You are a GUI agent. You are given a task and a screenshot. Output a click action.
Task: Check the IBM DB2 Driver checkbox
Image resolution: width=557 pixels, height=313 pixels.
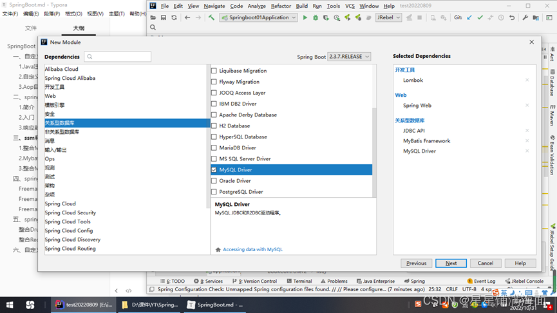pos(214,104)
